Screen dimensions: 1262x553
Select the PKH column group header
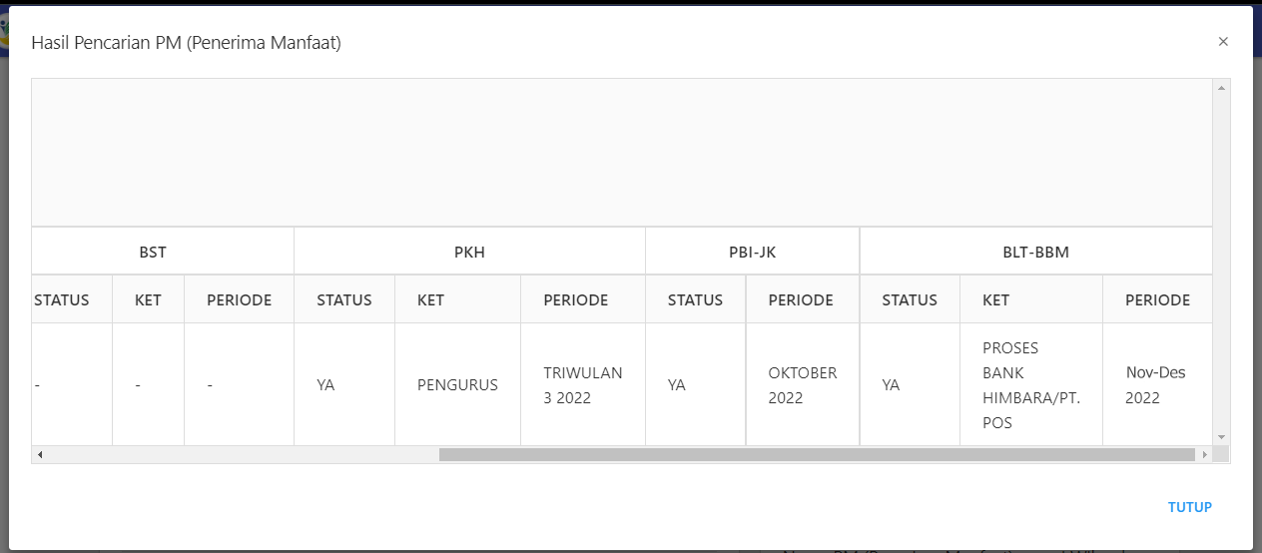pos(469,252)
